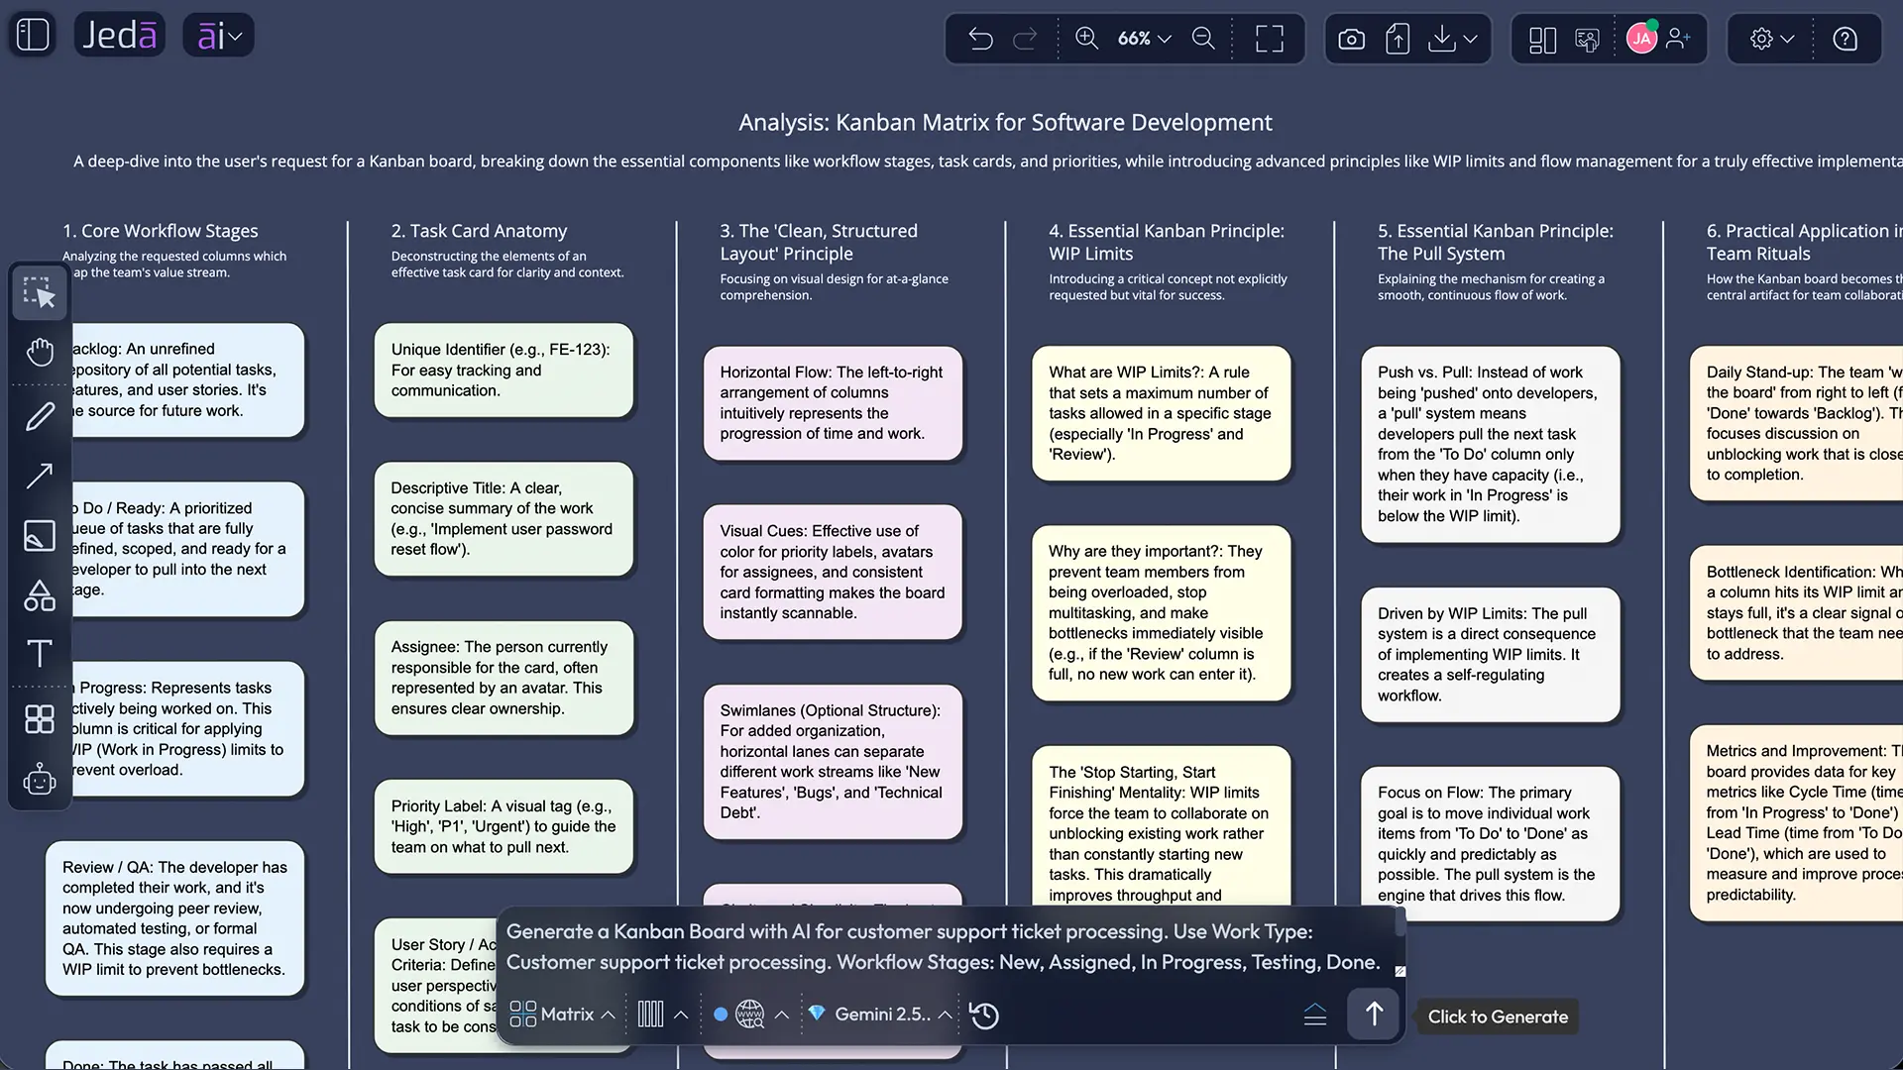
Task: Toggle the web search globe option
Action: [750, 1015]
